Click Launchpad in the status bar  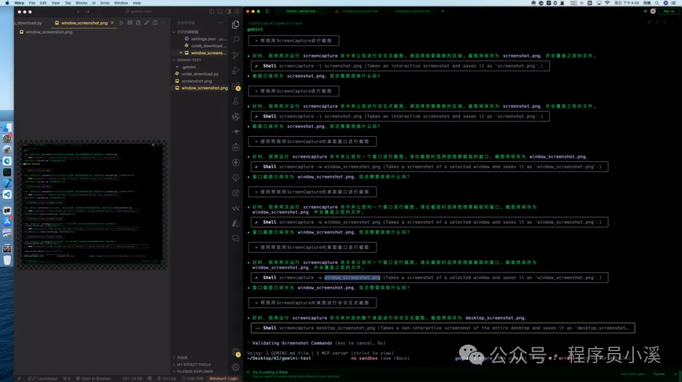pyautogui.click(x=44, y=378)
